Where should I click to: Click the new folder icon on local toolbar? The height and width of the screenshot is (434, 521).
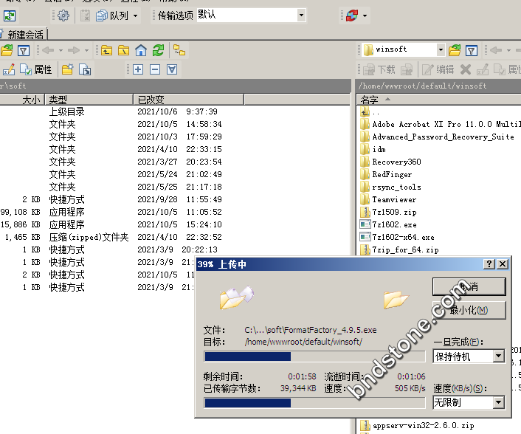coord(67,69)
